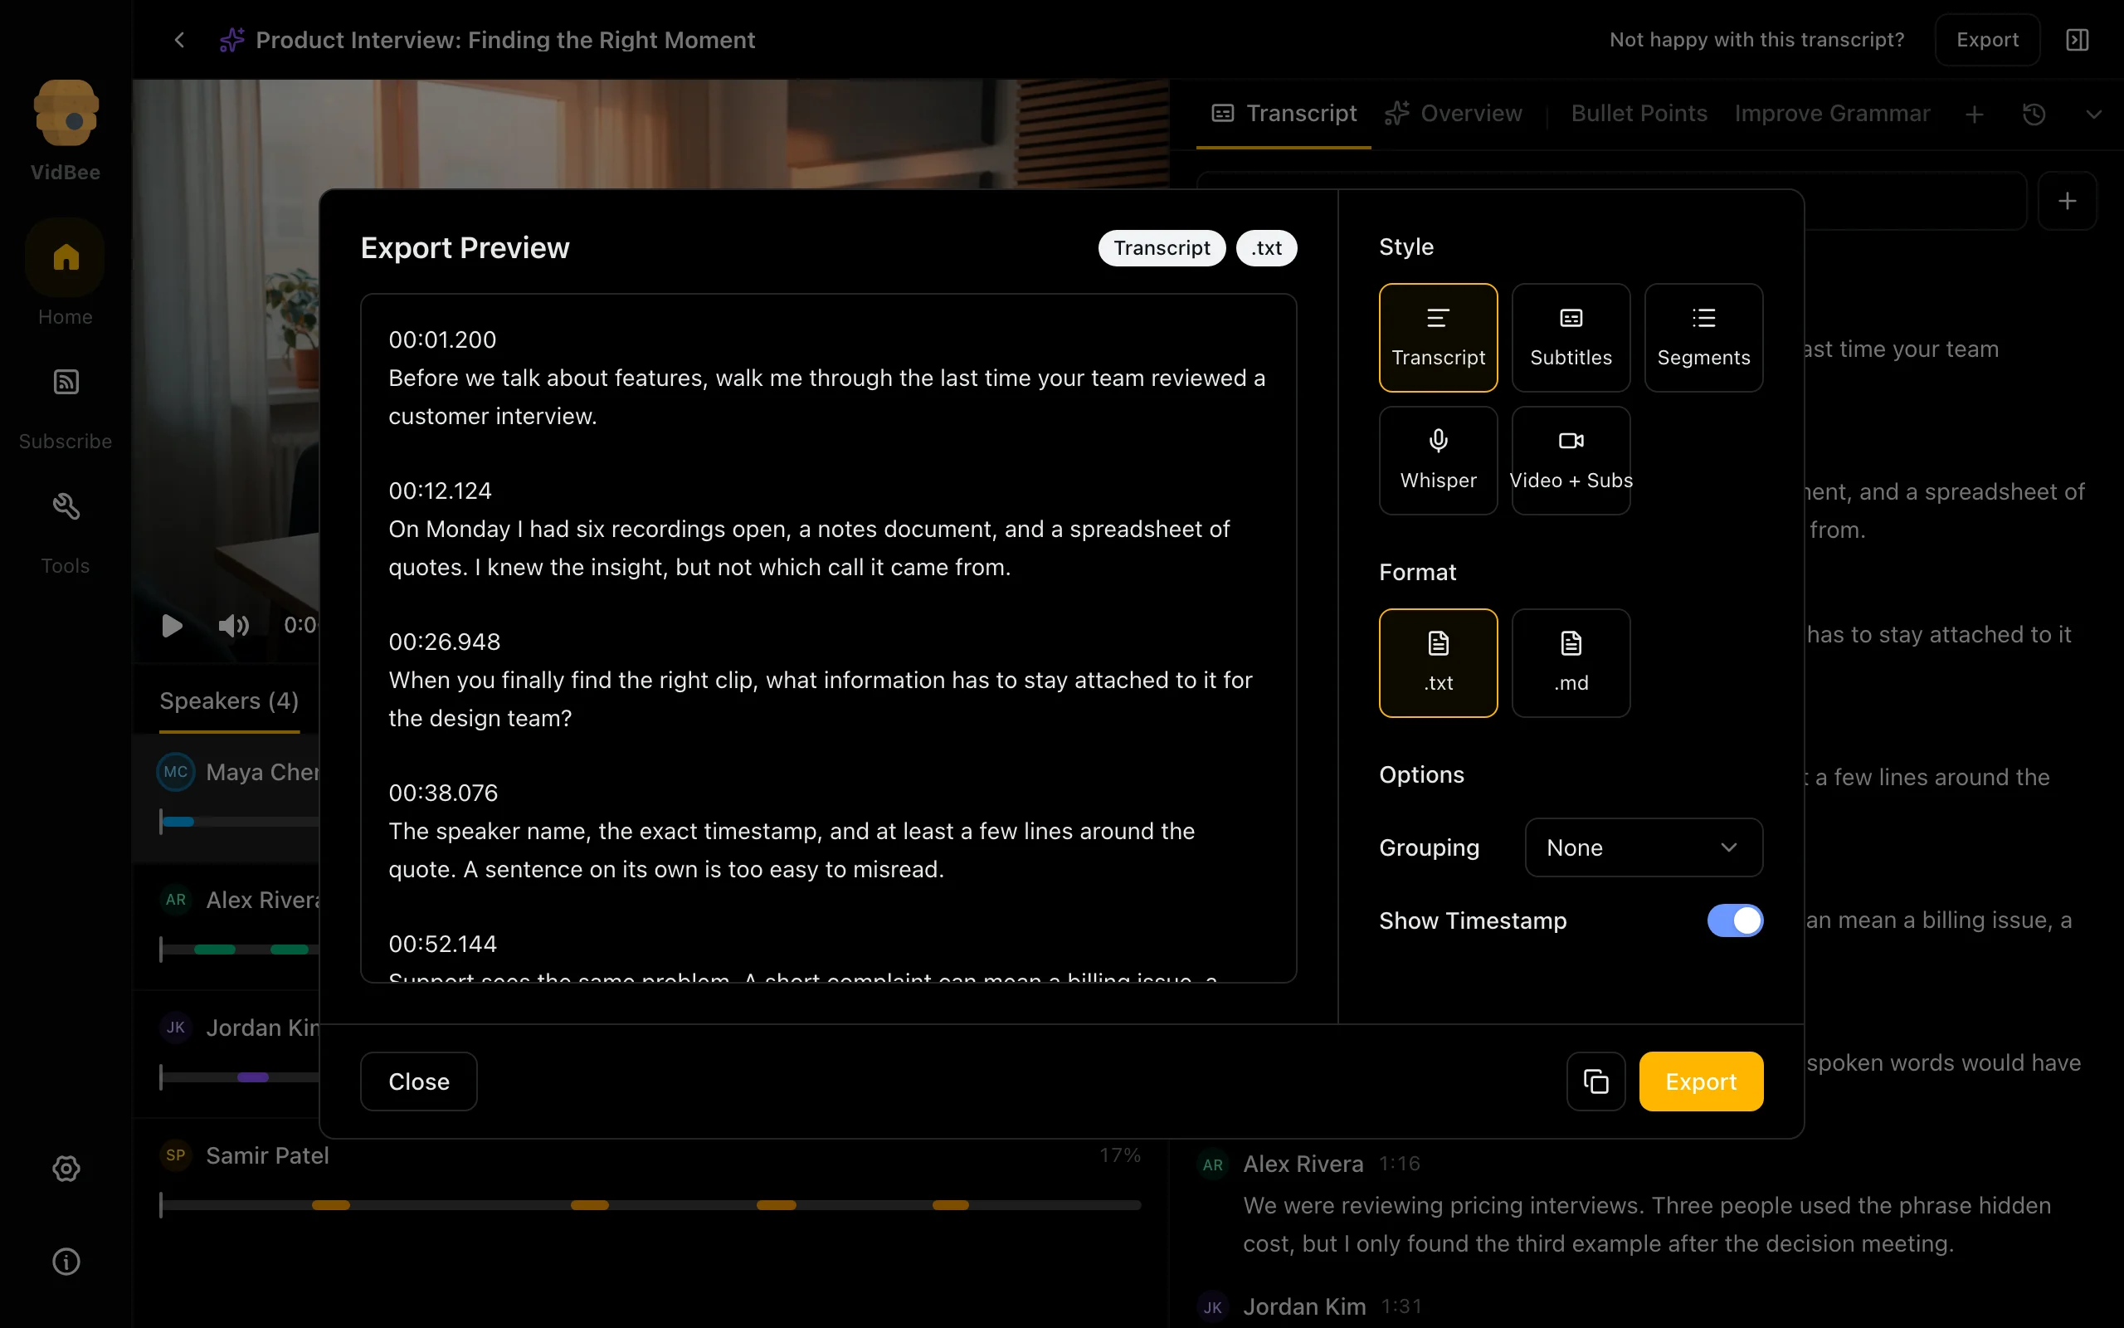Switch to the Transcript tab
This screenshot has height=1328, width=2124.
[1284, 114]
